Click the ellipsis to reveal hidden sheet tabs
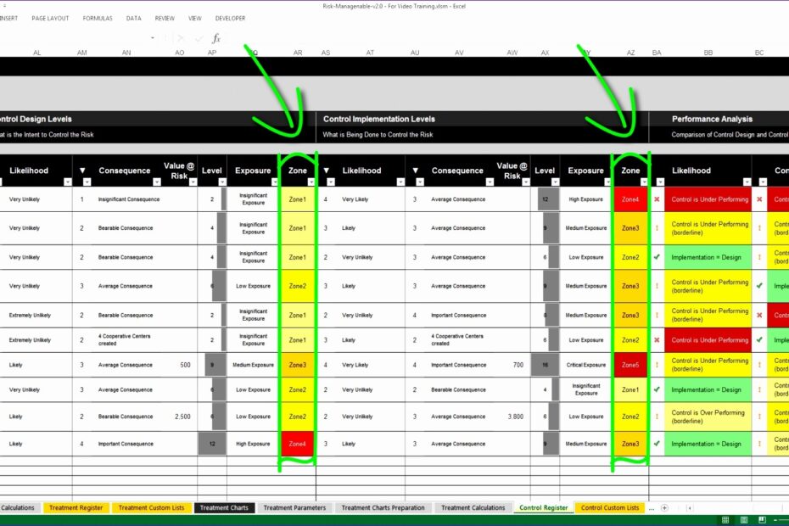This screenshot has height=526, width=789. coord(651,509)
